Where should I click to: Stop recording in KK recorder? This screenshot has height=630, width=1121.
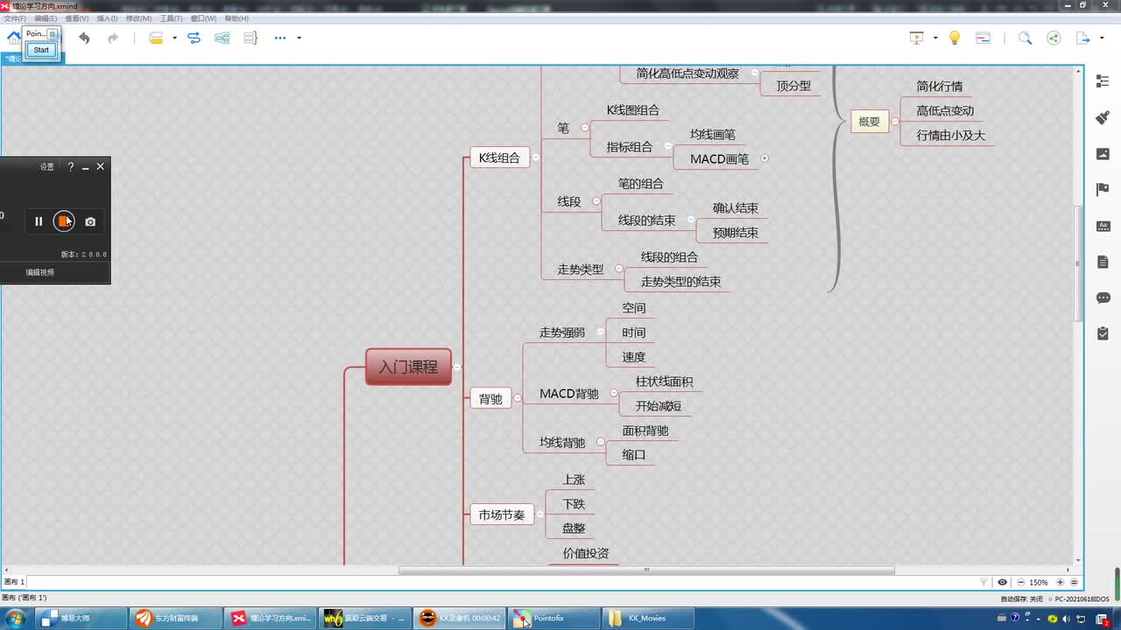coord(64,221)
